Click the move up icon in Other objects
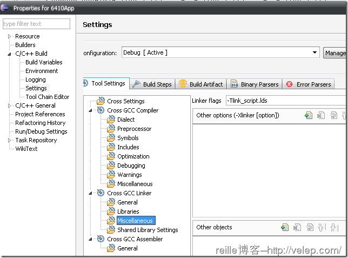348x258 pixels. (322, 228)
